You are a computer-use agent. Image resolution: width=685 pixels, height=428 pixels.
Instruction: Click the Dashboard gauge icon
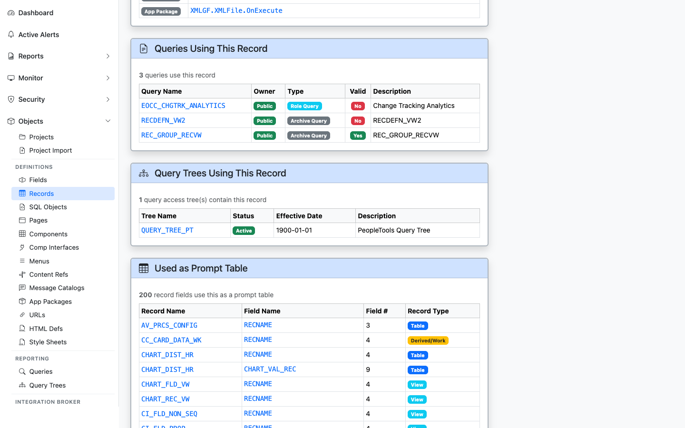click(x=11, y=13)
